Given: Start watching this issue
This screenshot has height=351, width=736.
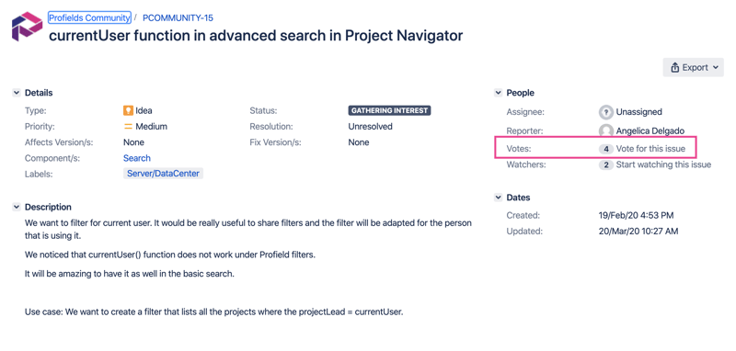Looking at the screenshot, I should point(663,165).
